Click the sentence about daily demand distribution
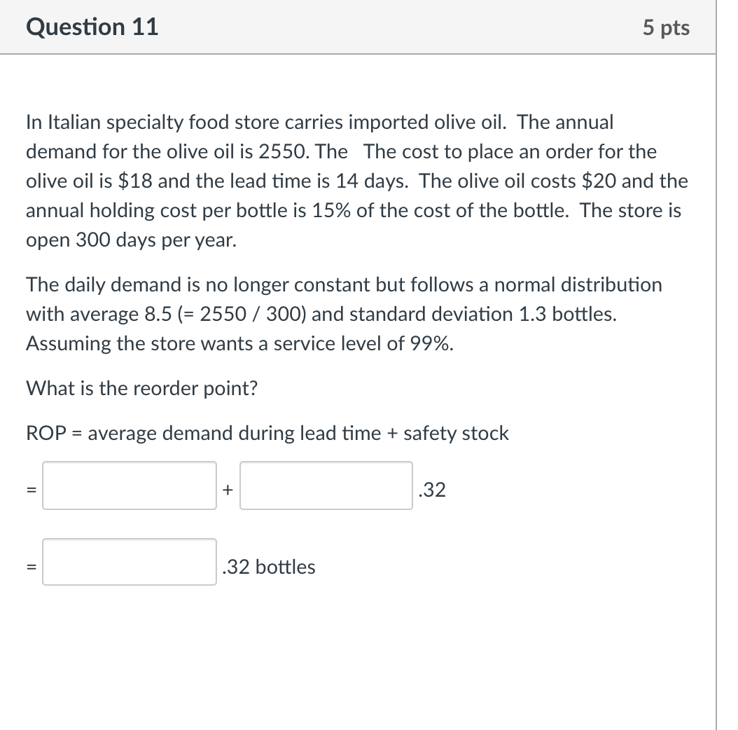738x730 pixels. [343, 284]
